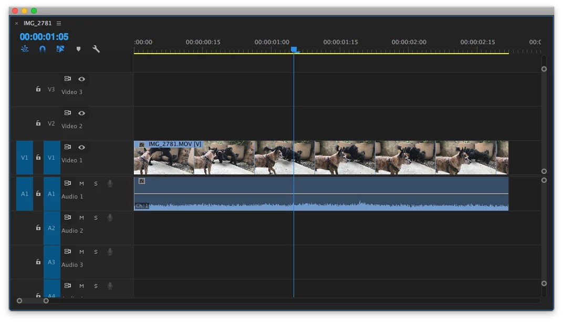This screenshot has width=563, height=322.
Task: Click the horizontal zoom scroll bar
Action: (33, 301)
